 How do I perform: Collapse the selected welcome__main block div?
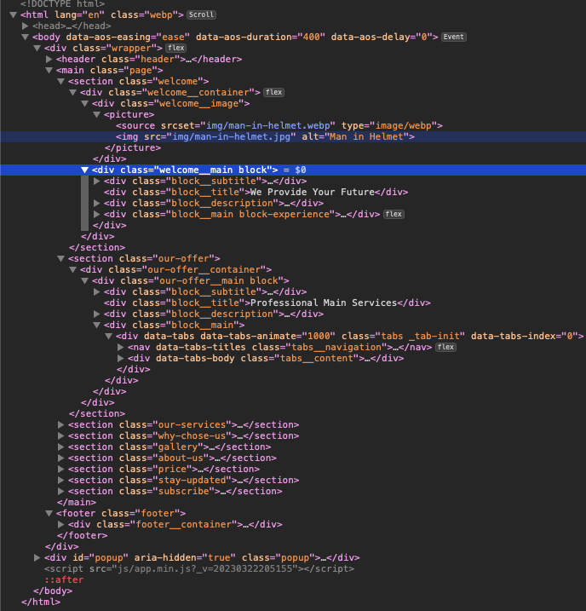pos(84,170)
